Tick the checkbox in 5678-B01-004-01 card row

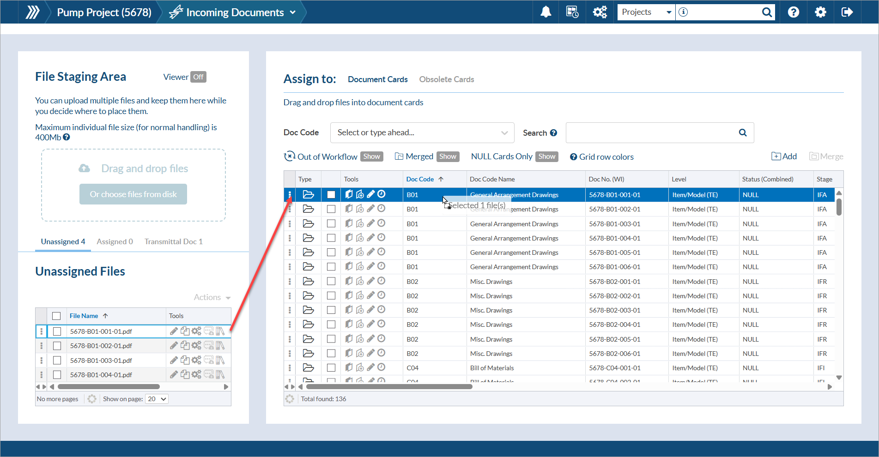[x=331, y=238]
